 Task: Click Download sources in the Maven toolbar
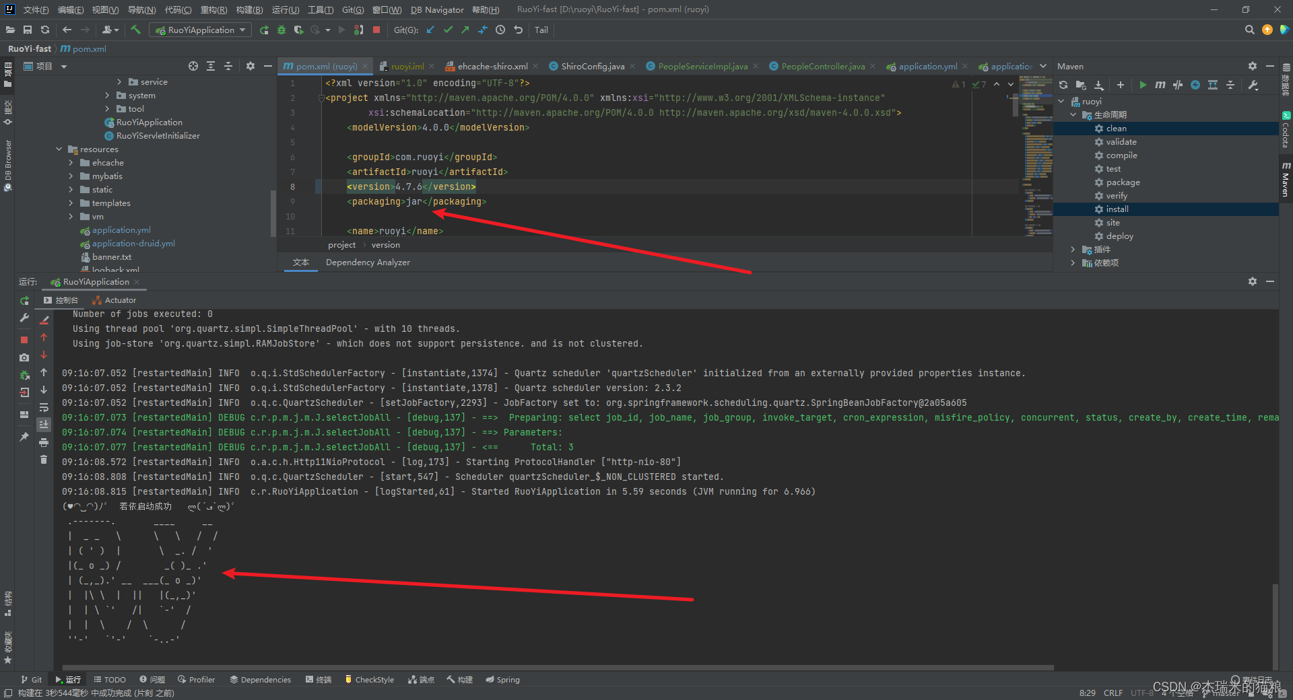(x=1099, y=85)
